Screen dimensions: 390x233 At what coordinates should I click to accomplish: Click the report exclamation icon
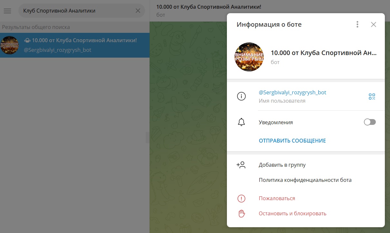(241, 199)
